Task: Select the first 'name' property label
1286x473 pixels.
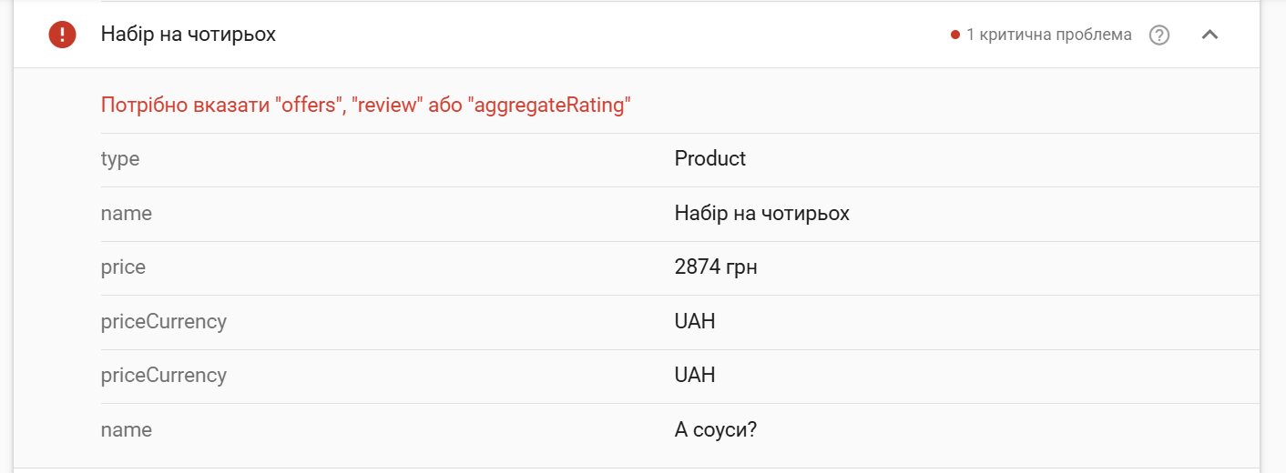Action: click(x=127, y=213)
